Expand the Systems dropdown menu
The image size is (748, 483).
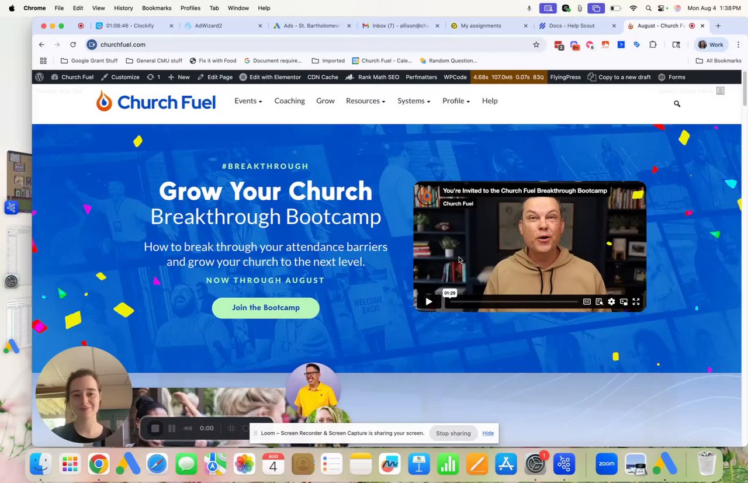pyautogui.click(x=414, y=101)
